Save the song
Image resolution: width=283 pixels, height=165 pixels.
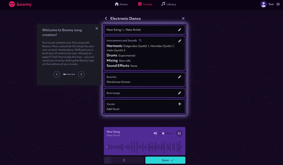165,160
